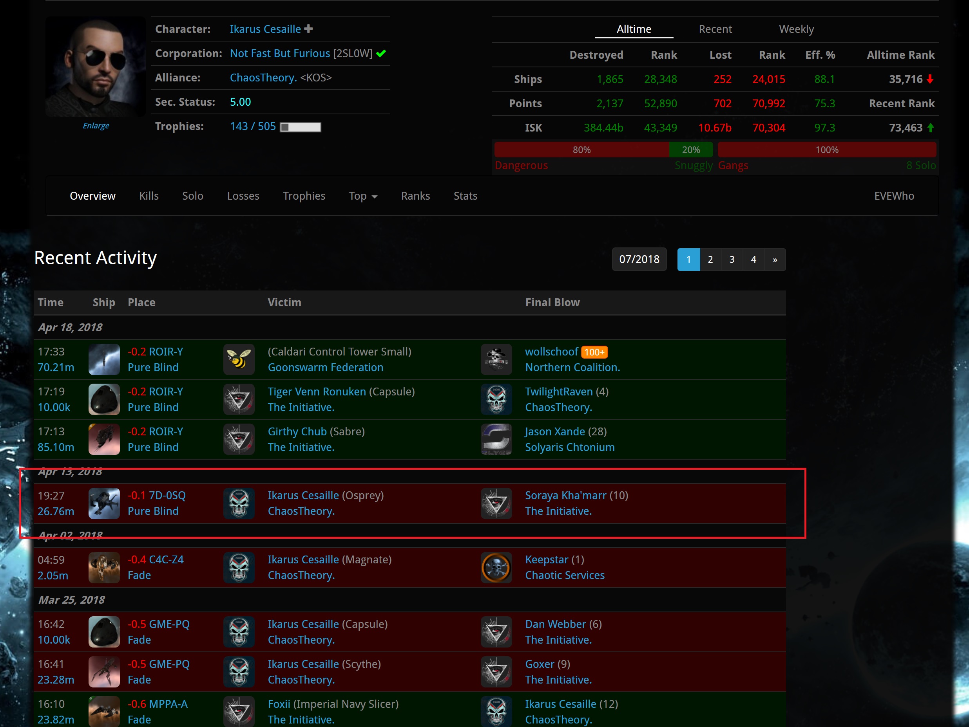The height and width of the screenshot is (727, 969).
Task: Open the 07/2018 month selector
Action: 639,260
